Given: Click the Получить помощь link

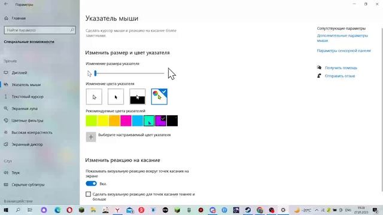Looking at the screenshot, I should [341, 67].
